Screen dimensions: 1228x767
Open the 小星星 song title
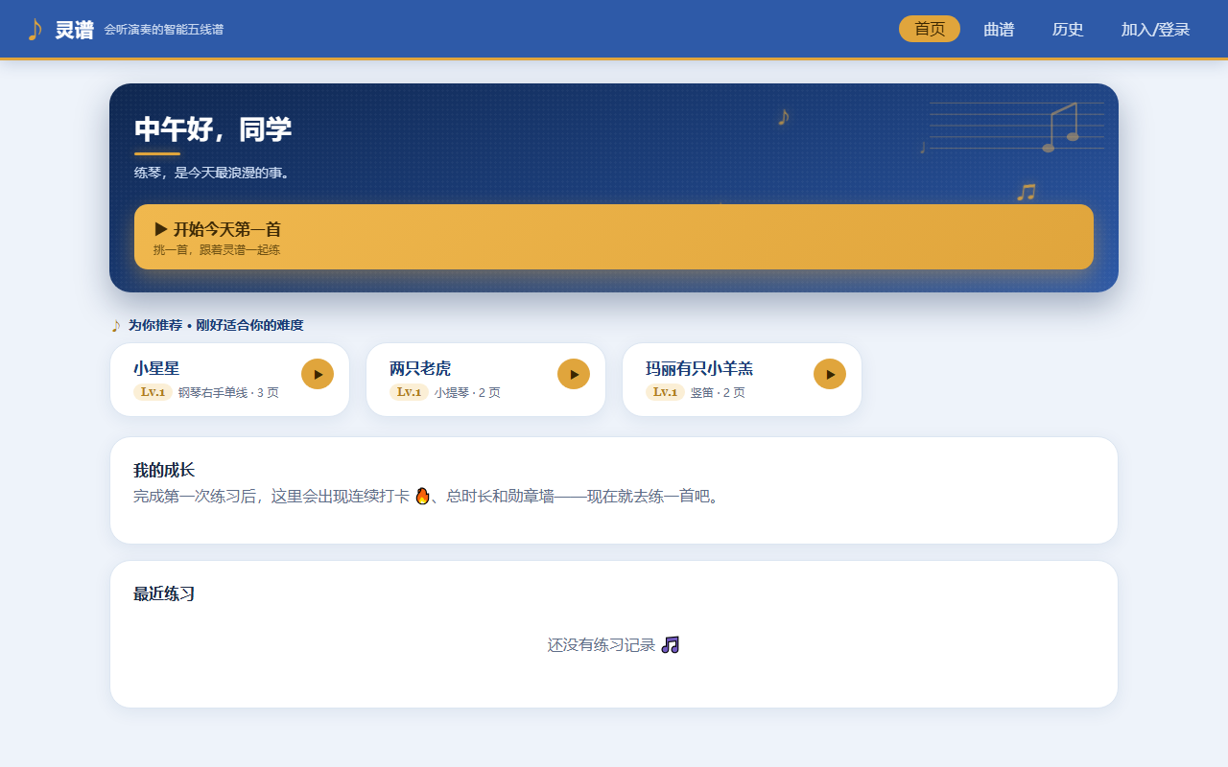click(156, 368)
